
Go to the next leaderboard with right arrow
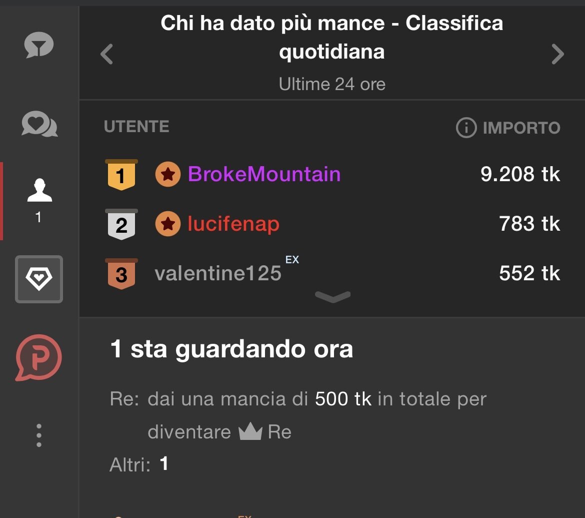coord(557,54)
